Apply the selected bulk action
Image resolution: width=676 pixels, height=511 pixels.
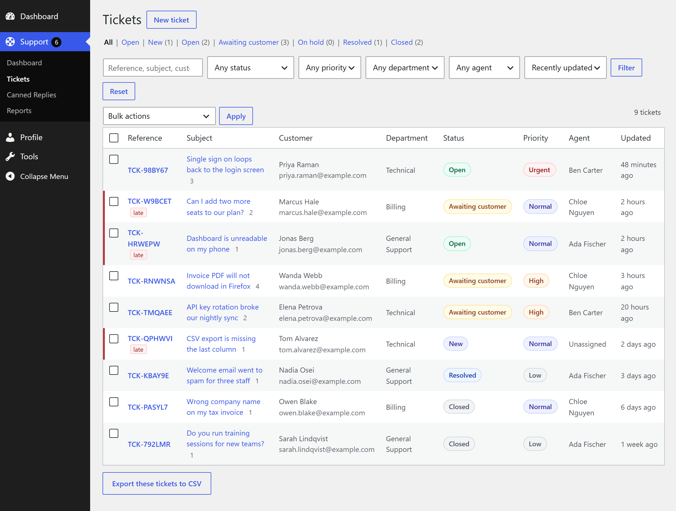point(236,116)
